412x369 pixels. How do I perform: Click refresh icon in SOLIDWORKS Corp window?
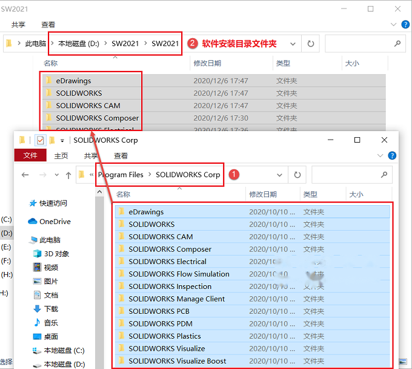tap(297, 175)
